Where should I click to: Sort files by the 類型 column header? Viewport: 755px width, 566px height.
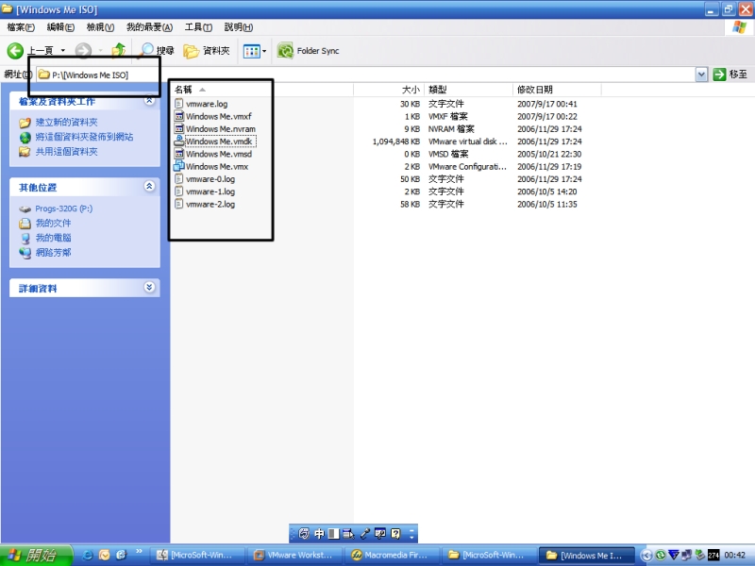pyautogui.click(x=468, y=90)
